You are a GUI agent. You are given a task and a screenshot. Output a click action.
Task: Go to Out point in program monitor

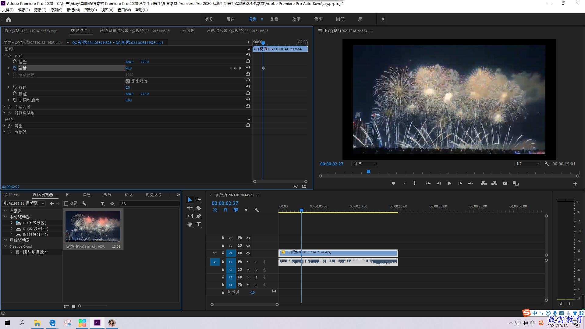tap(470, 183)
